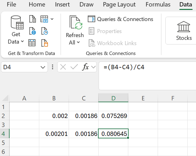Select row 5 header
The width and height of the screenshot is (196, 156).
click(x=5, y=143)
